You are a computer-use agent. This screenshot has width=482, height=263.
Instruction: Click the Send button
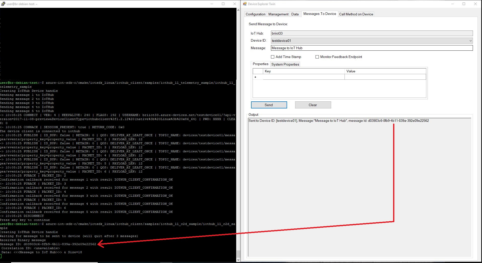point(269,105)
